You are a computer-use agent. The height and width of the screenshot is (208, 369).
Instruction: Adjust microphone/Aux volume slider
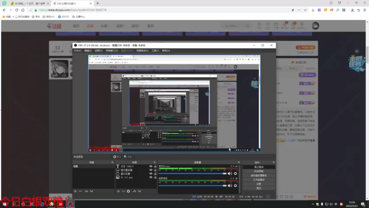[192, 174]
